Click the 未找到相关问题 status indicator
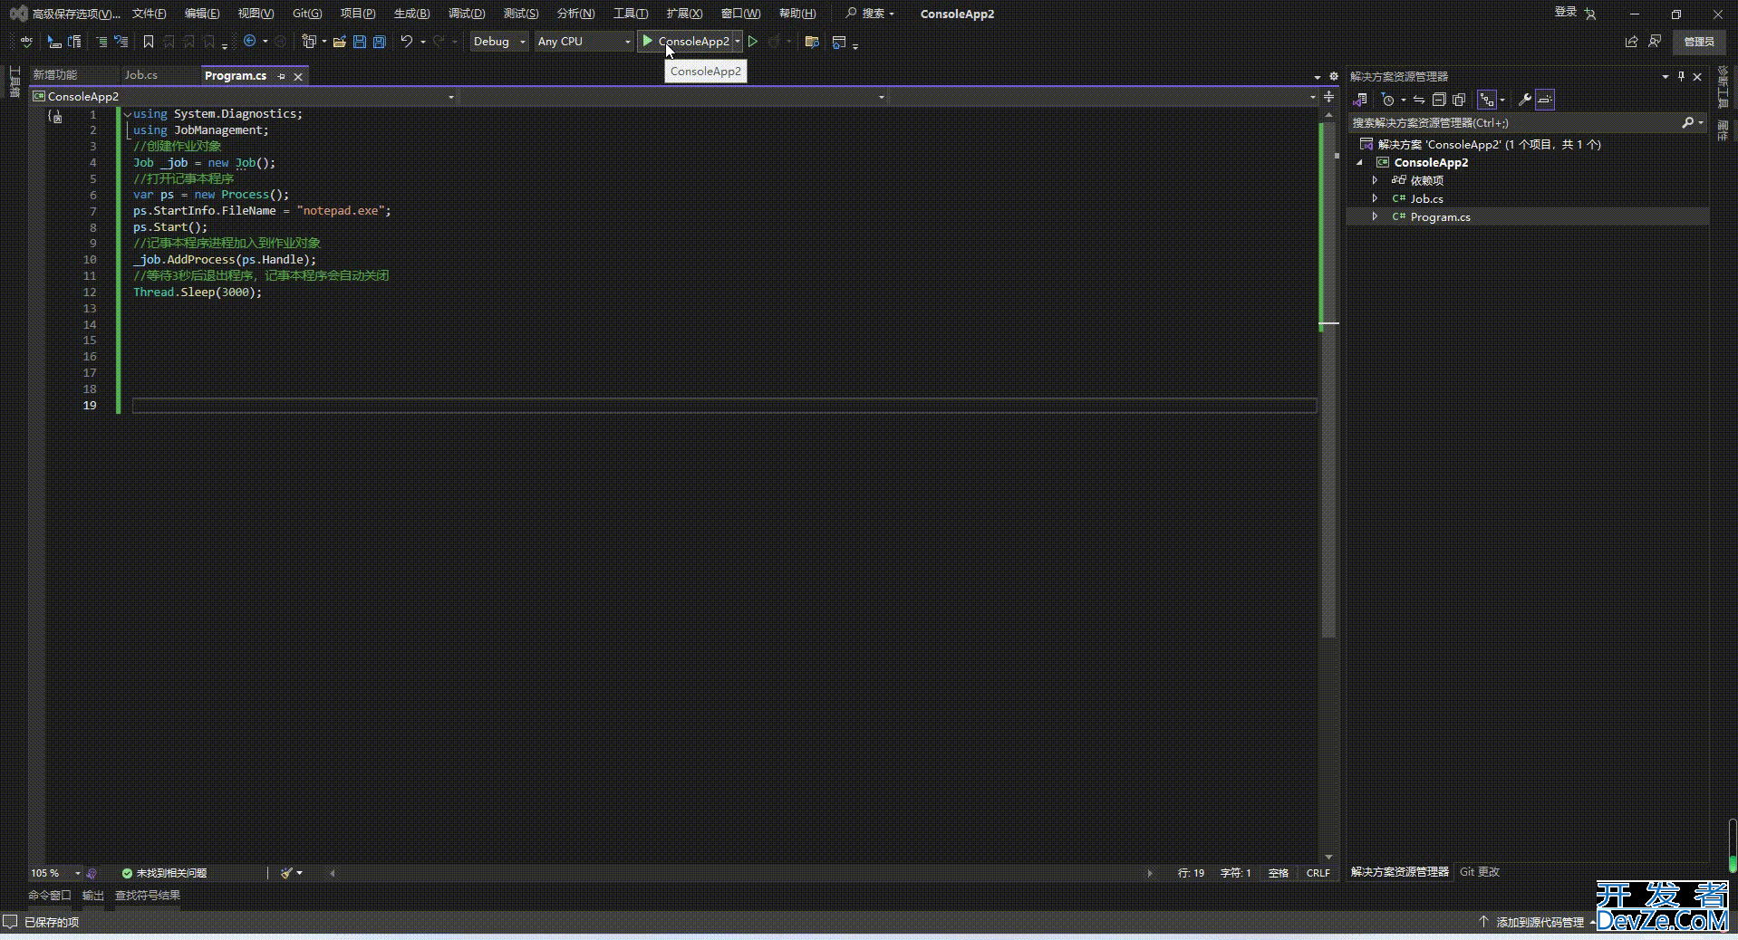This screenshot has height=940, width=1738. pyautogui.click(x=164, y=873)
